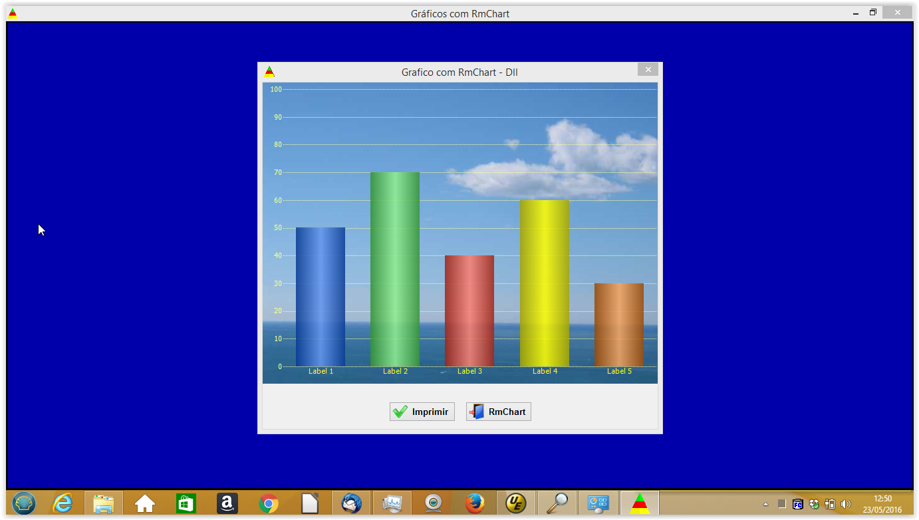Restore down the Gráficos com RmChart main window

[x=873, y=13]
